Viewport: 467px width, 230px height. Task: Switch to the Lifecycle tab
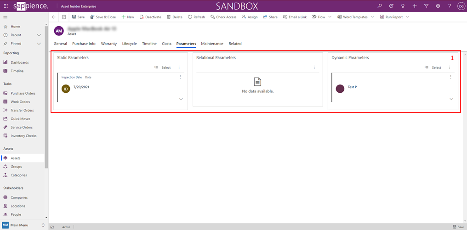point(129,44)
